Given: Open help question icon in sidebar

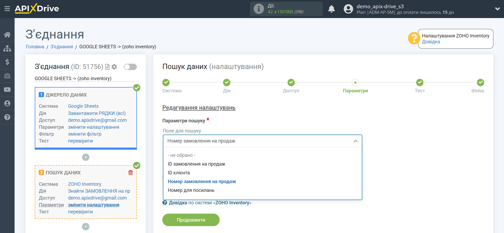Looking at the screenshot, I should point(7,117).
